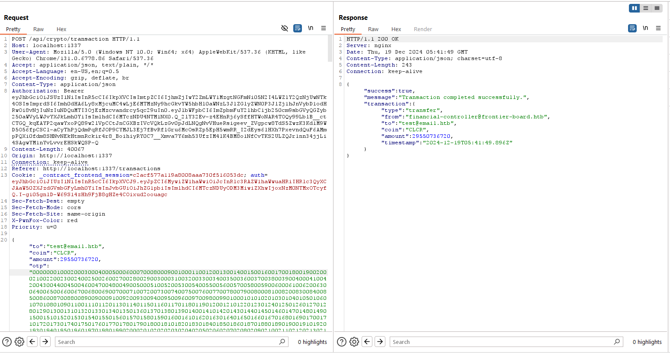Click the response Date header

point(407,52)
